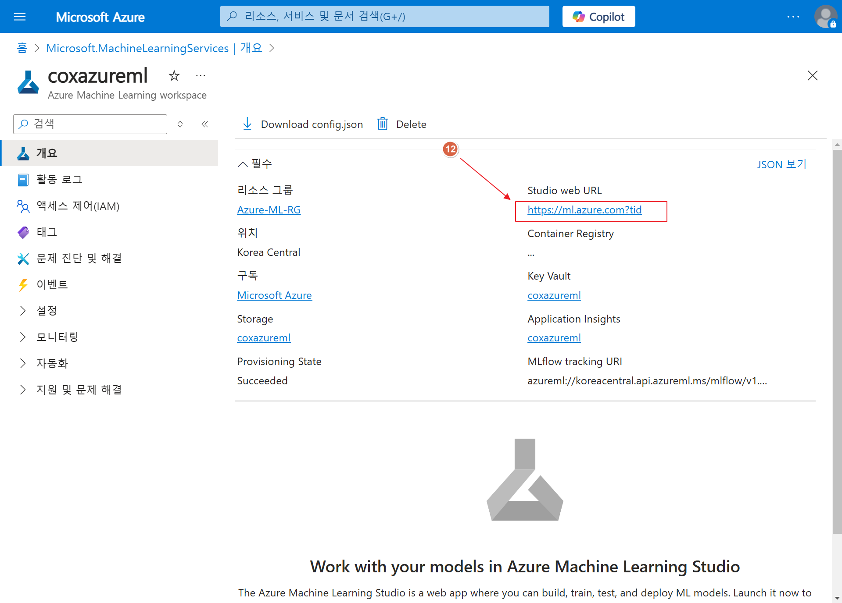Image resolution: width=842 pixels, height=603 pixels.
Task: Open the Studio web URL link
Action: (584, 210)
